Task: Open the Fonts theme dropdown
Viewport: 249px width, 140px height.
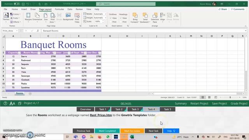Action: [x=15, y=18]
